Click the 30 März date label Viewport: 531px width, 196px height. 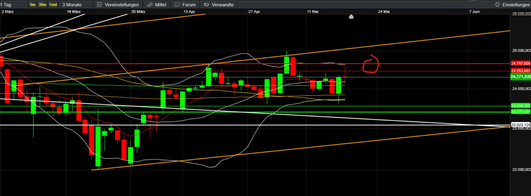tap(138, 12)
